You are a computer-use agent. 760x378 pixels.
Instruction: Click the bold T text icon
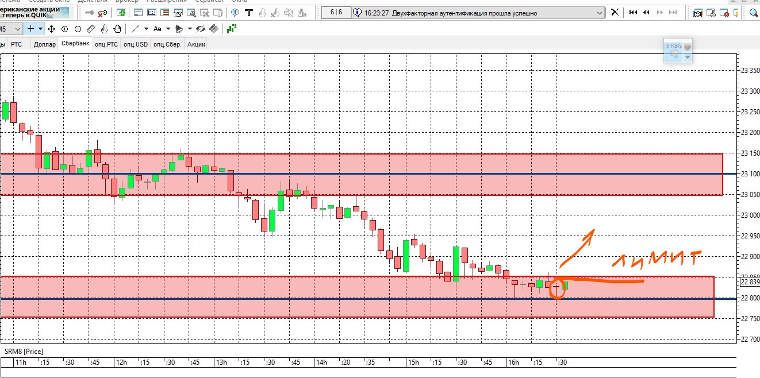pyautogui.click(x=248, y=13)
